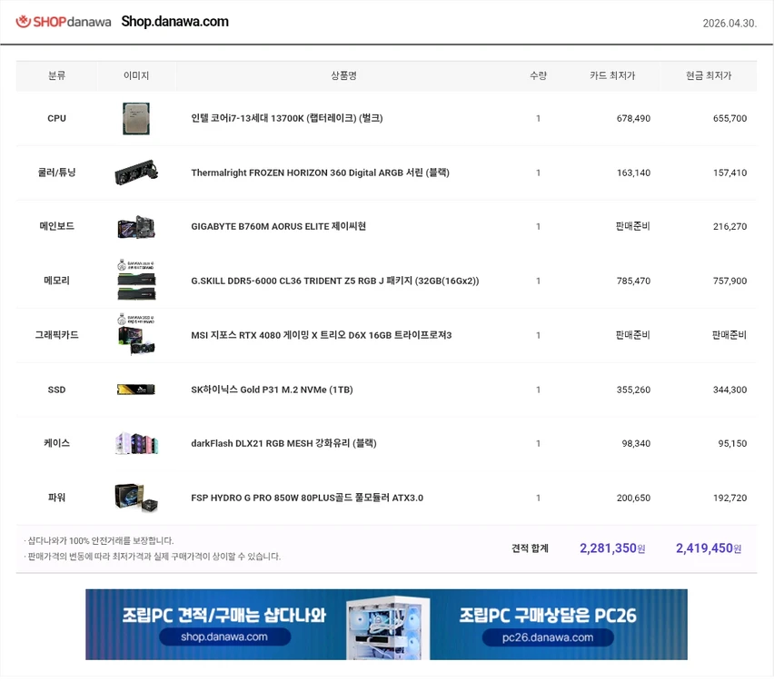This screenshot has height=681, width=774.
Task: Click case card price 98,340
Action: tap(636, 444)
